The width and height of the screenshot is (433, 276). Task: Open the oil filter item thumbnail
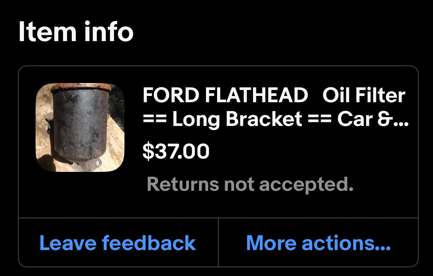point(80,127)
